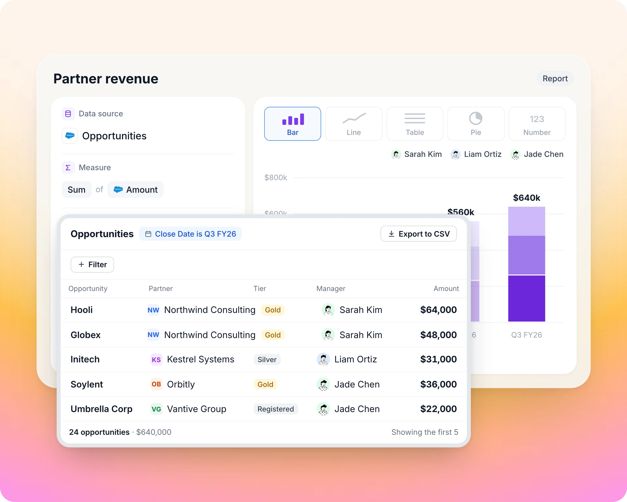Viewport: 627px width, 502px height.
Task: Click the NW badge in the Hooli row
Action: [153, 310]
